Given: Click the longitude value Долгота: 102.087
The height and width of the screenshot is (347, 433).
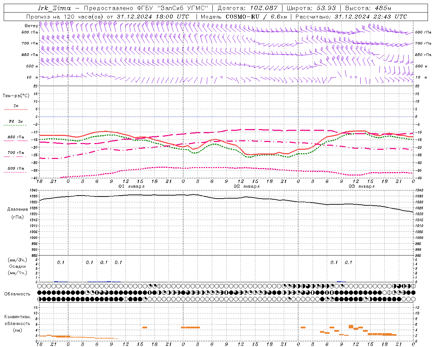Looking at the screenshot, I should pyautogui.click(x=248, y=8).
